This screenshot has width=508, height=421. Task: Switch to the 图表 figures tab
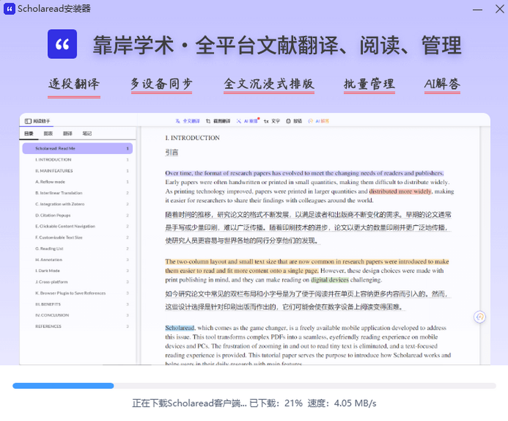(x=48, y=134)
